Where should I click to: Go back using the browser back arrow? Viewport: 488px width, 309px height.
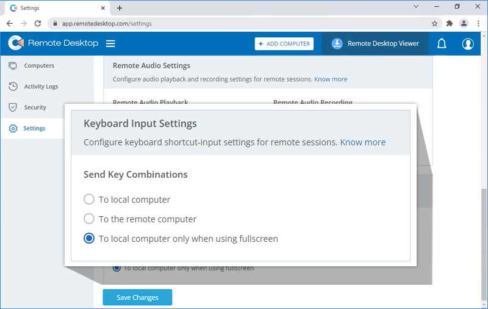coord(10,23)
